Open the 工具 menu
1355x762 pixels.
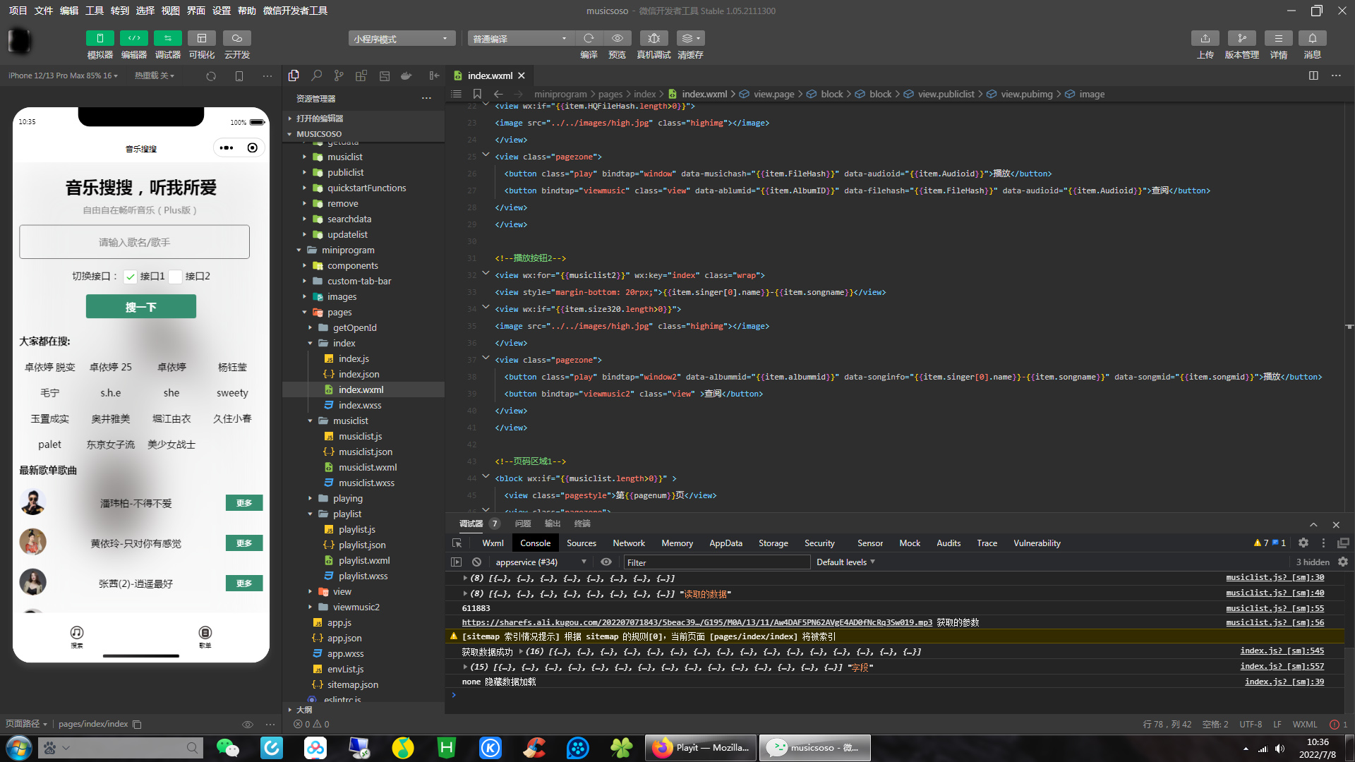coord(94,11)
